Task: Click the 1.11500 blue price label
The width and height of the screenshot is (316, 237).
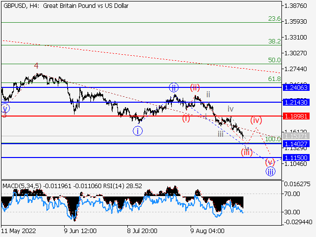Action: click(x=296, y=158)
